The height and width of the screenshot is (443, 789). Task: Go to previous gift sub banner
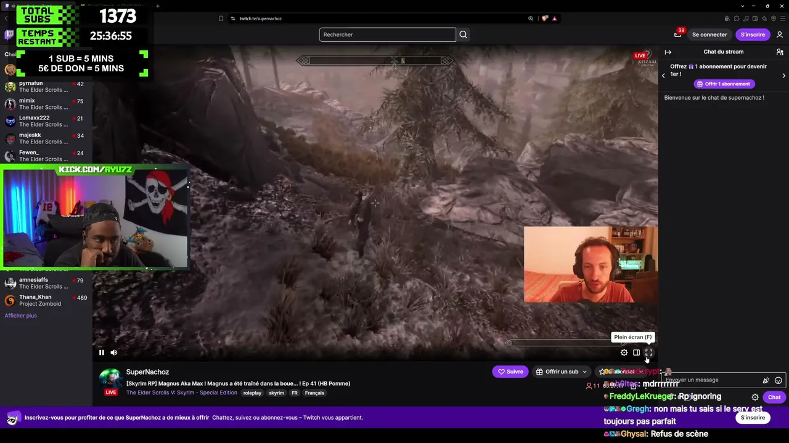click(663, 76)
